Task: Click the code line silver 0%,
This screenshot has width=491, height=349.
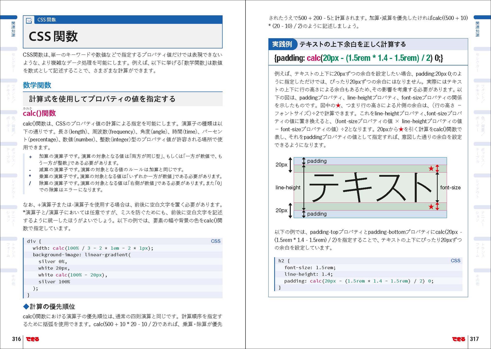Action: pos(53,261)
